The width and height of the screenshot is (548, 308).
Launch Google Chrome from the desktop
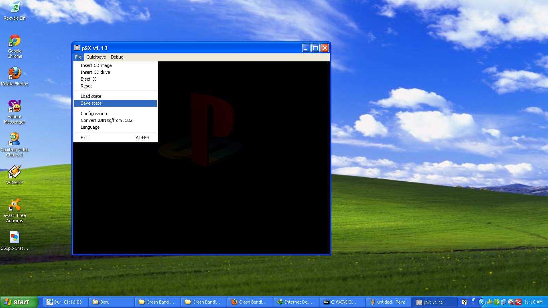pyautogui.click(x=15, y=46)
